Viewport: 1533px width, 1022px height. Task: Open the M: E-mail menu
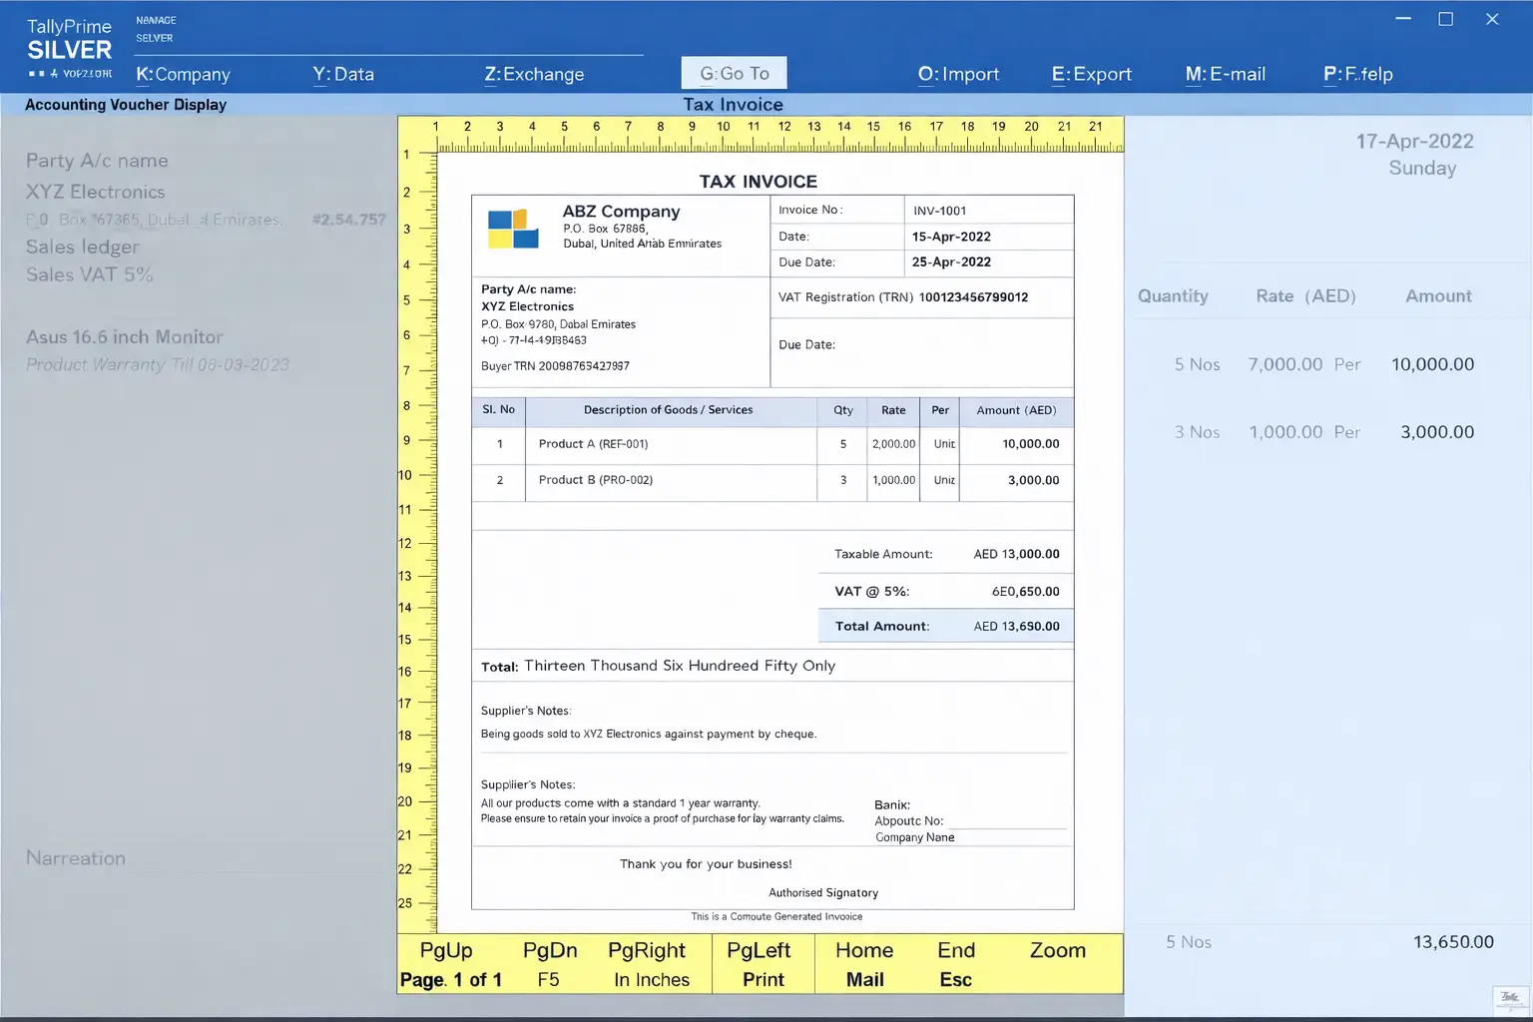[x=1225, y=74]
